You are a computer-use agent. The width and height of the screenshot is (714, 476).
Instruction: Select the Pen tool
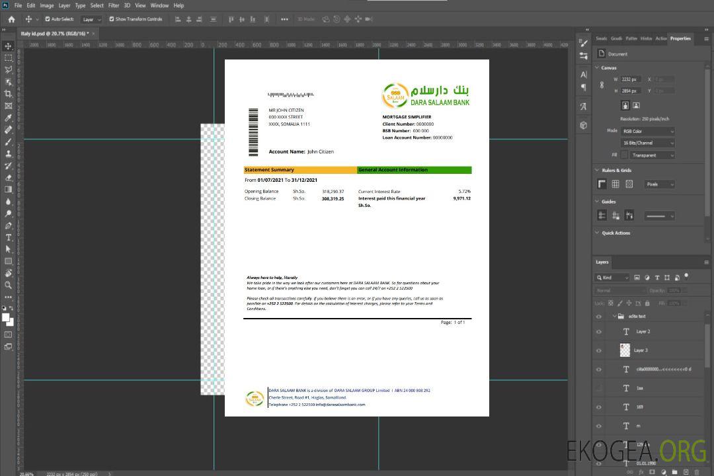point(8,225)
